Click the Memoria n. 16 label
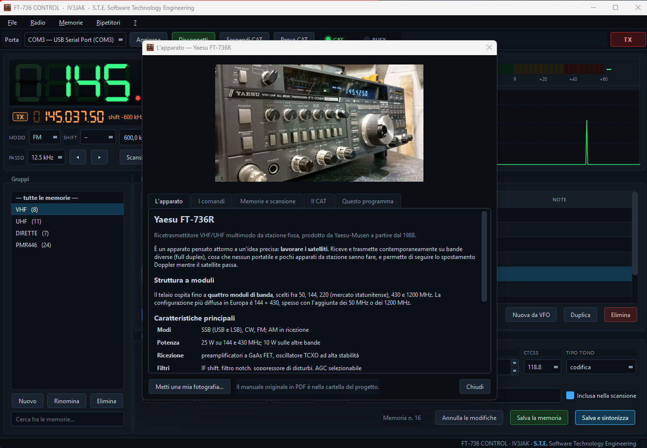This screenshot has height=448, width=647. (402, 417)
